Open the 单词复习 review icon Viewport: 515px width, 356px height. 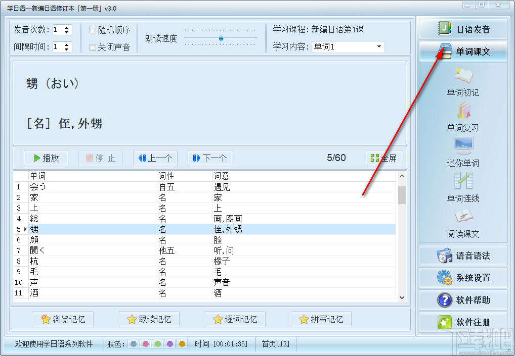pyautogui.click(x=464, y=111)
